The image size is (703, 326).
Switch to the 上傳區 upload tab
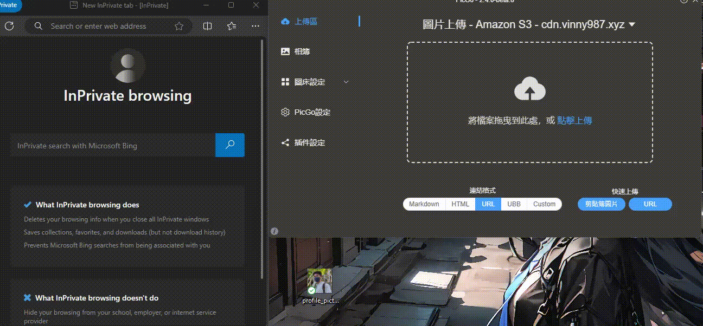305,21
